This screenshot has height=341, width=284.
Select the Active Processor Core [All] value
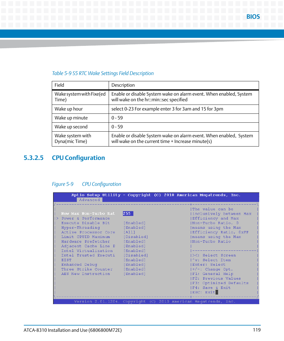(129, 232)
